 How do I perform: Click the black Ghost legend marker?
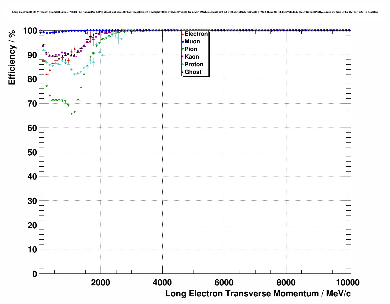pos(183,72)
